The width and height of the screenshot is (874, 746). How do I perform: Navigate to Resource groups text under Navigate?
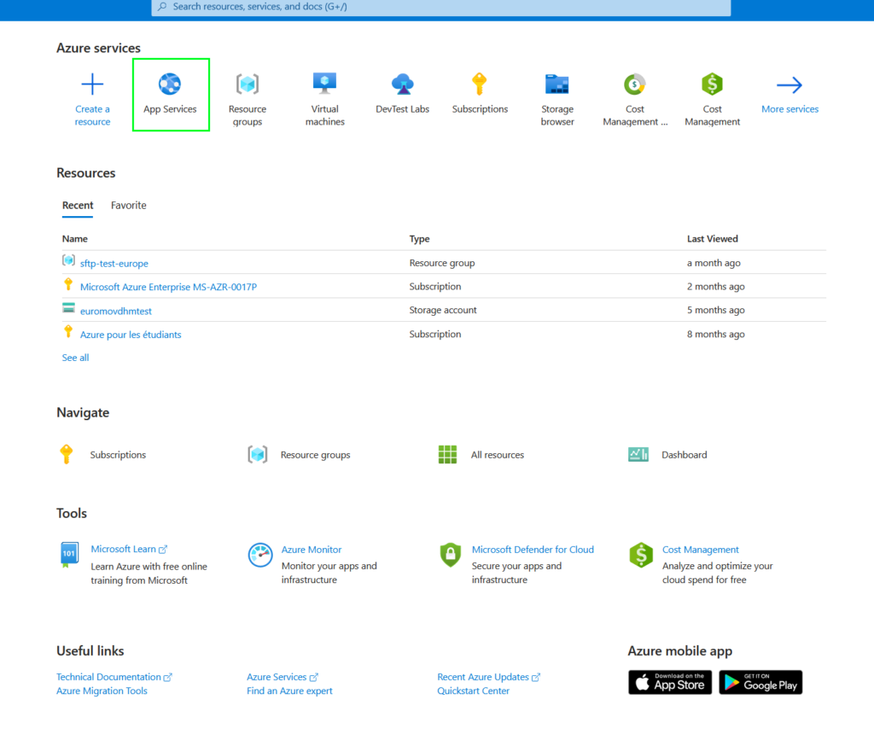[316, 455]
